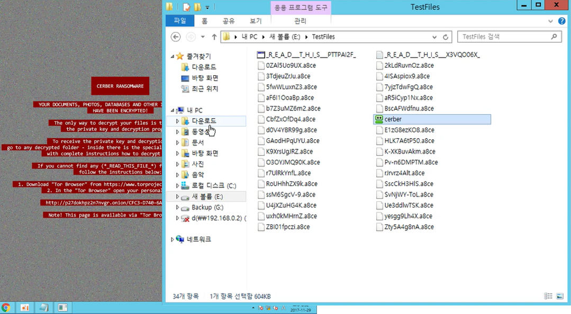Select the 0ZAl5Uo9UX.a8ce file icon
This screenshot has width=571, height=314.
coord(261,66)
